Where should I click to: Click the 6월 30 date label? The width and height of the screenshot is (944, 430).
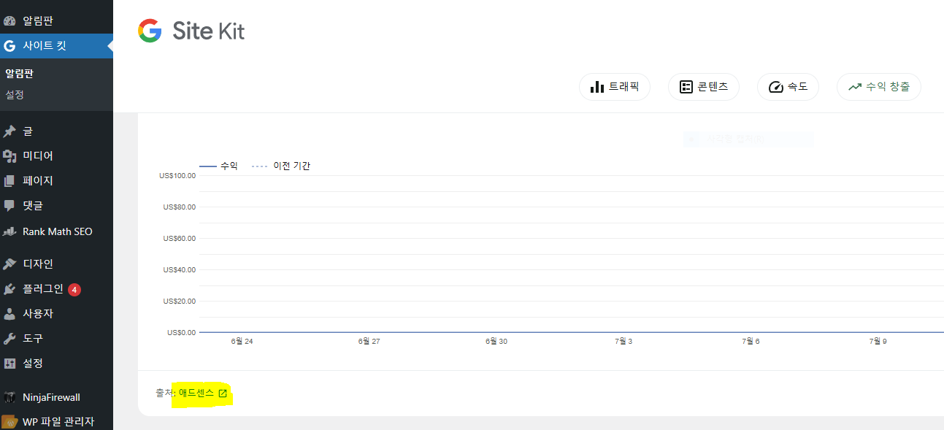tap(496, 341)
